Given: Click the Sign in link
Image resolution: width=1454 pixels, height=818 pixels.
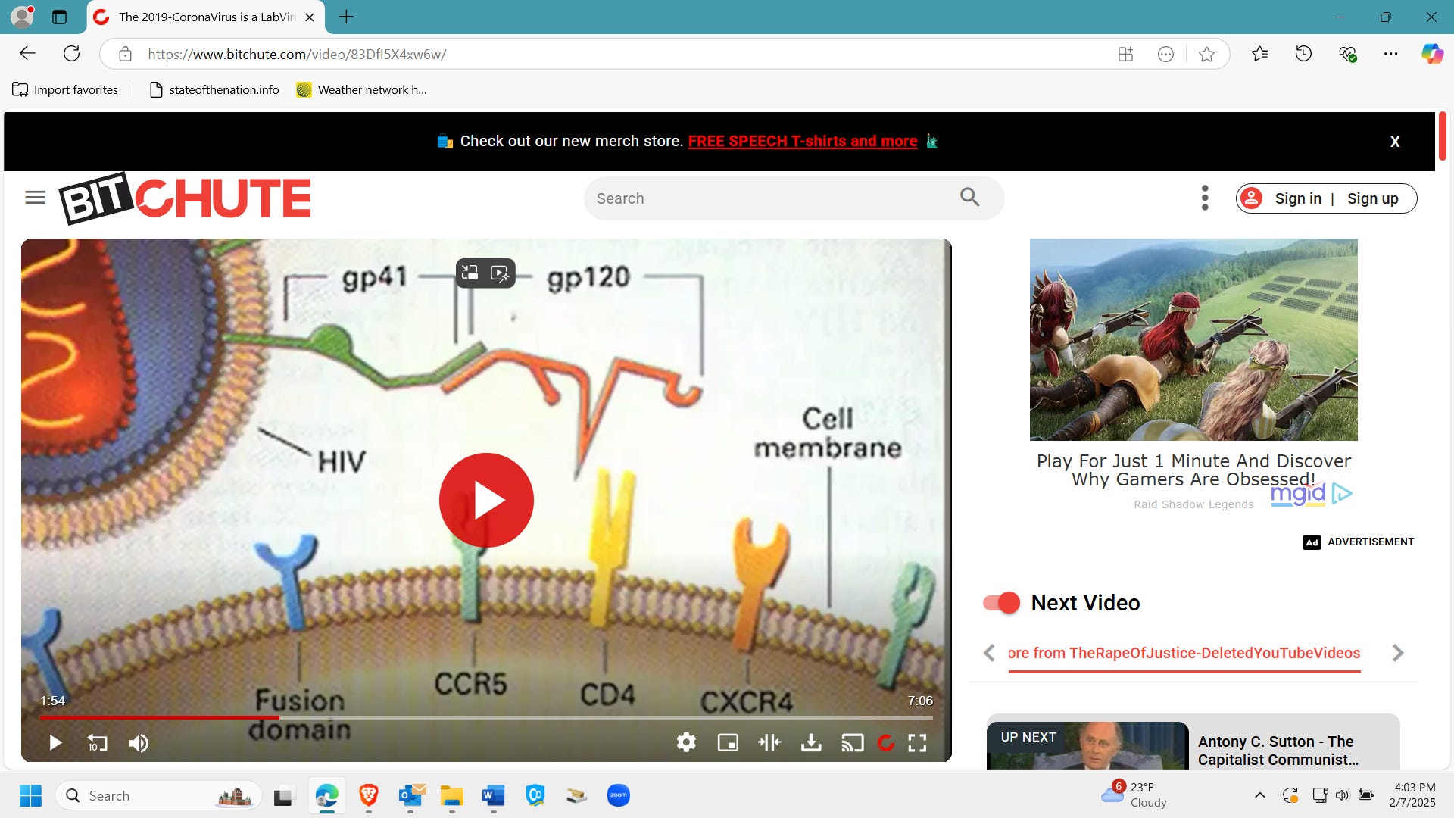Looking at the screenshot, I should pyautogui.click(x=1298, y=198).
